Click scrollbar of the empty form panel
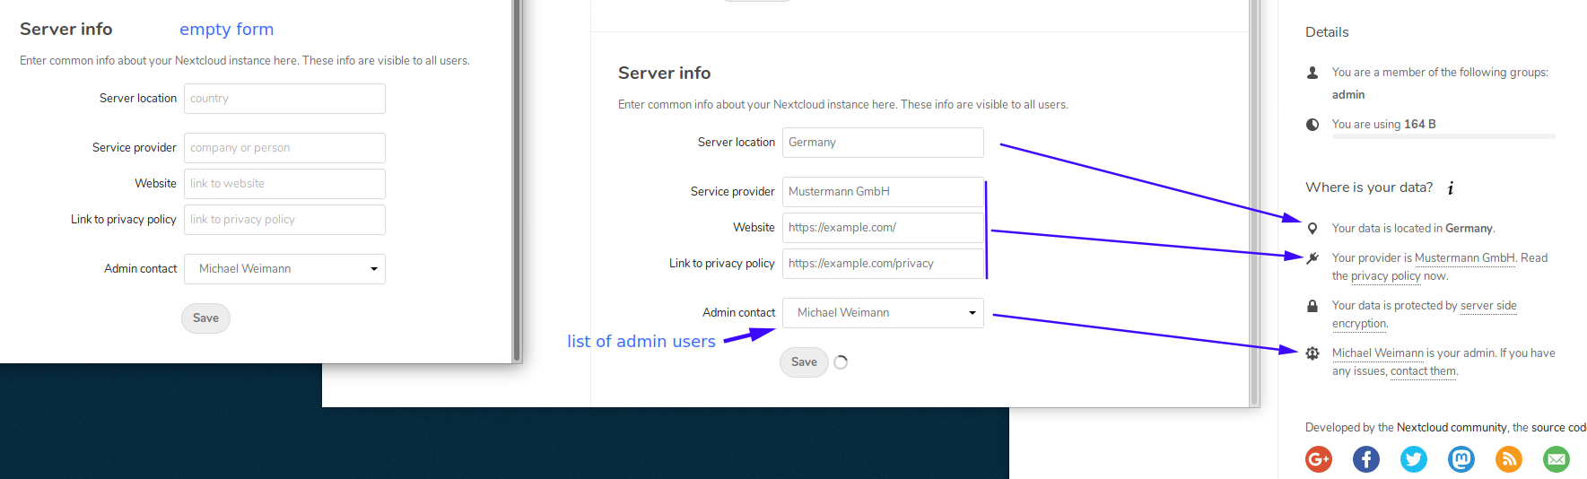The image size is (1587, 479). pos(517,179)
